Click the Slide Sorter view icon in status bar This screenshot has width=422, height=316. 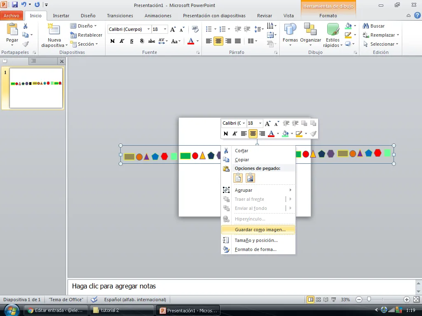[318, 300]
